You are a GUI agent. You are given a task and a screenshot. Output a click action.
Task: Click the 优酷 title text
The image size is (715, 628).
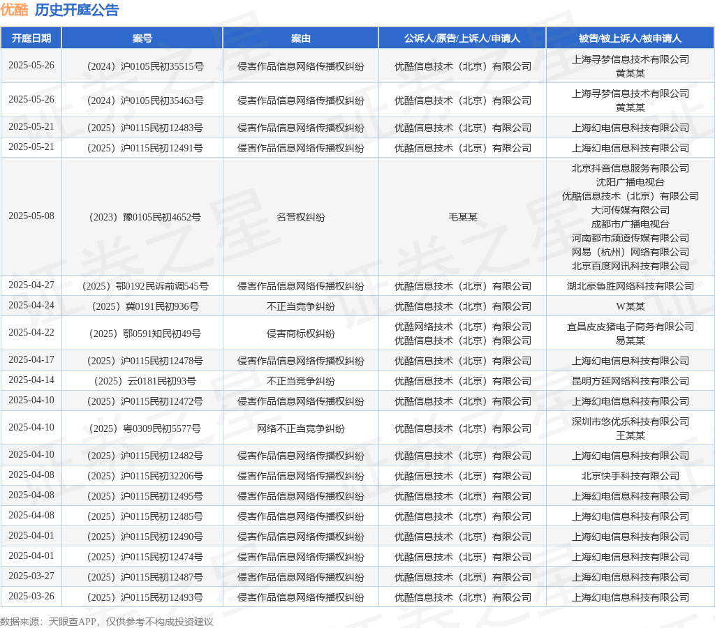pyautogui.click(x=15, y=10)
